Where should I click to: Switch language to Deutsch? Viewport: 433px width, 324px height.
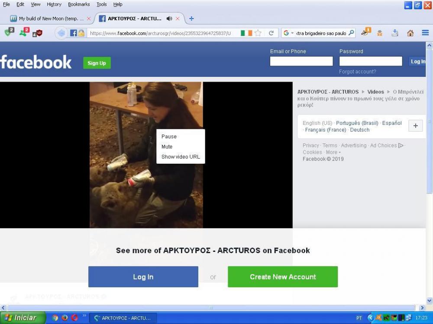(359, 130)
